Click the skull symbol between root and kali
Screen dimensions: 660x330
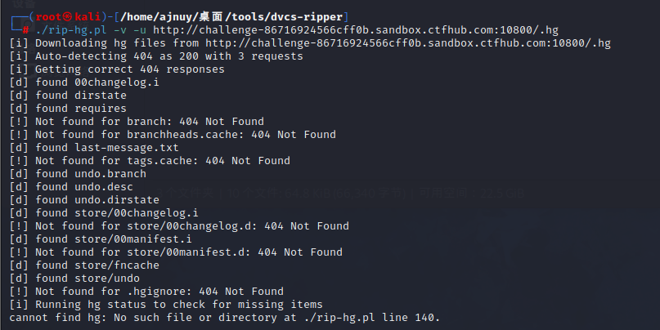(x=68, y=17)
